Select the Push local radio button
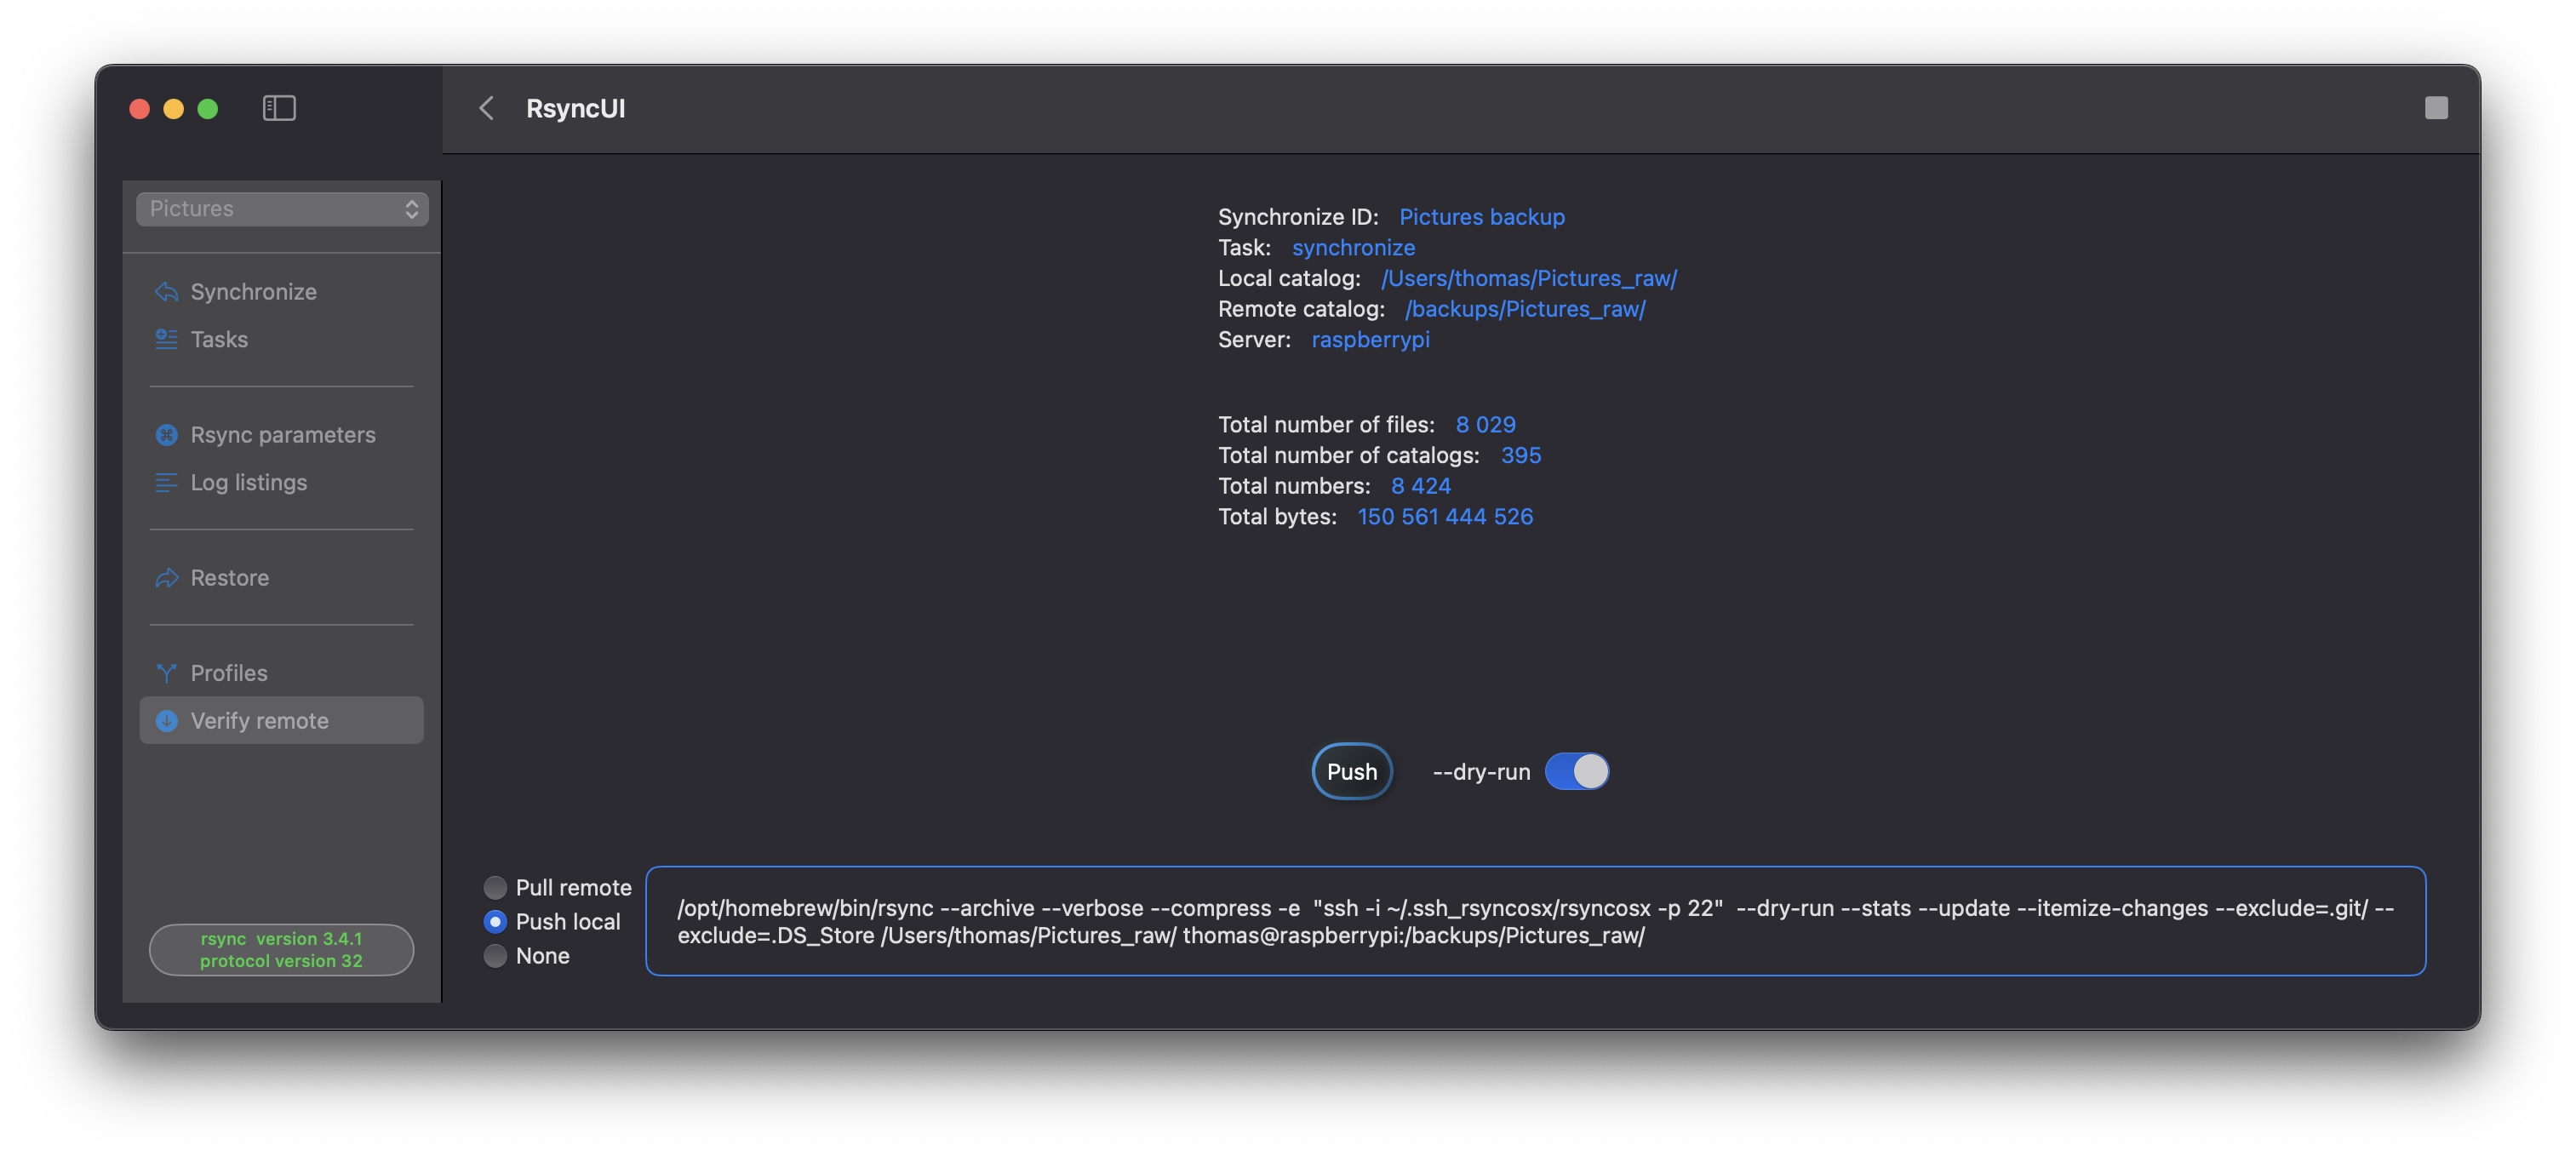Viewport: 2576px width, 1156px height. point(495,921)
